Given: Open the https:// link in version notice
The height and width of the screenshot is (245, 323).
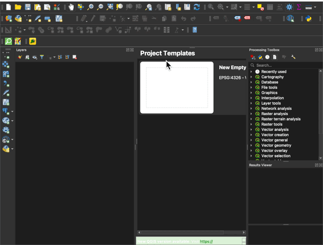Looking at the screenshot, I should click(206, 241).
